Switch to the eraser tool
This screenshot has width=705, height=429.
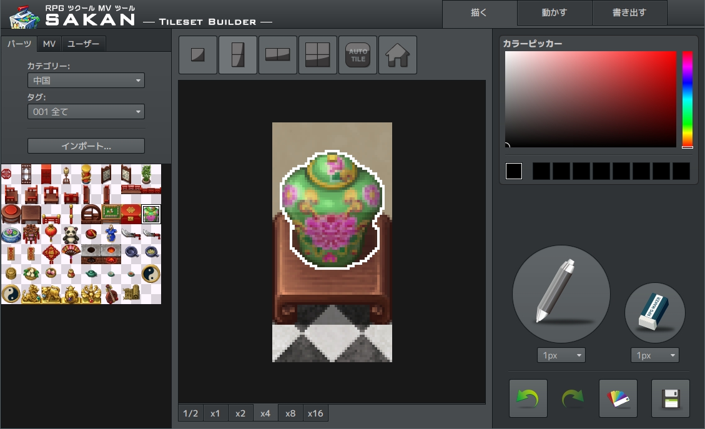655,312
